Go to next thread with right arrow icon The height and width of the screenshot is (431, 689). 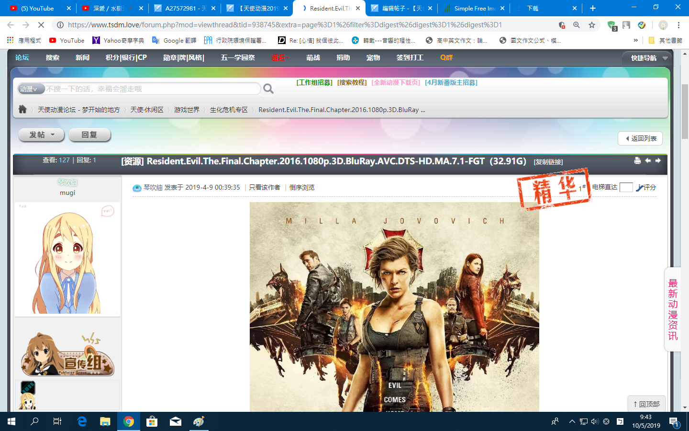pyautogui.click(x=658, y=160)
